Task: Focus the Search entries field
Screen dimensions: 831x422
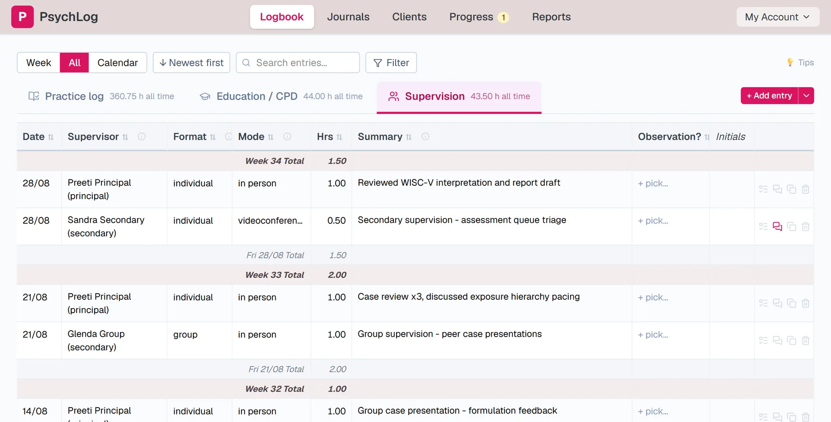Action: pyautogui.click(x=298, y=63)
